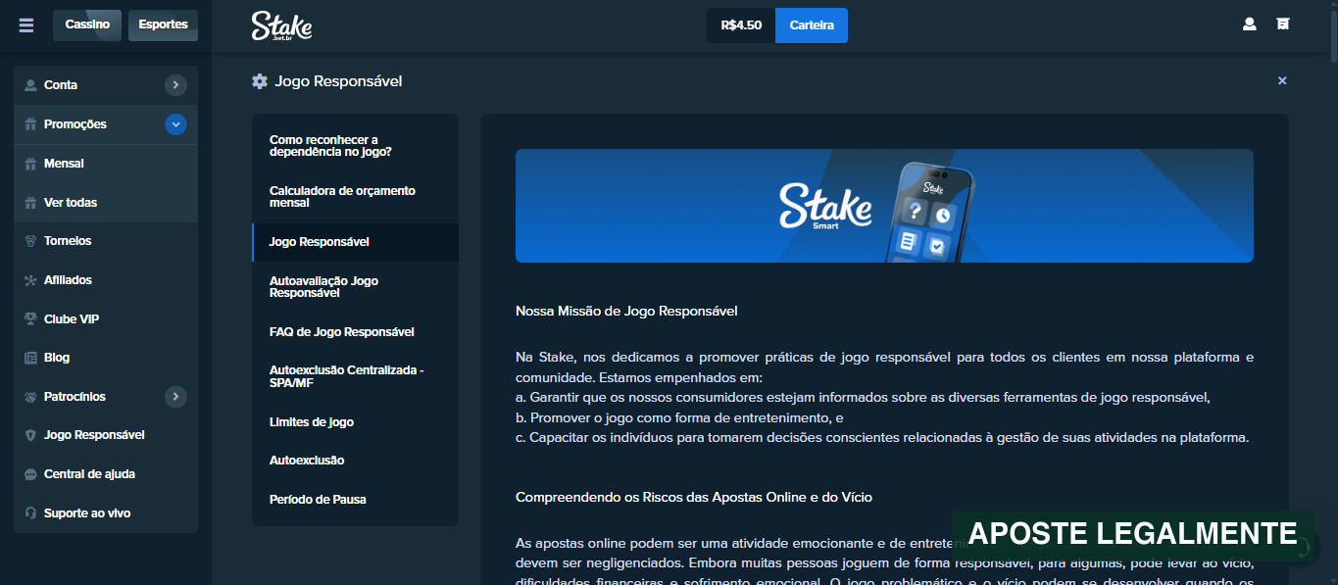The height and width of the screenshot is (585, 1338).
Task: Click the R$4.50 balance display
Action: (741, 25)
